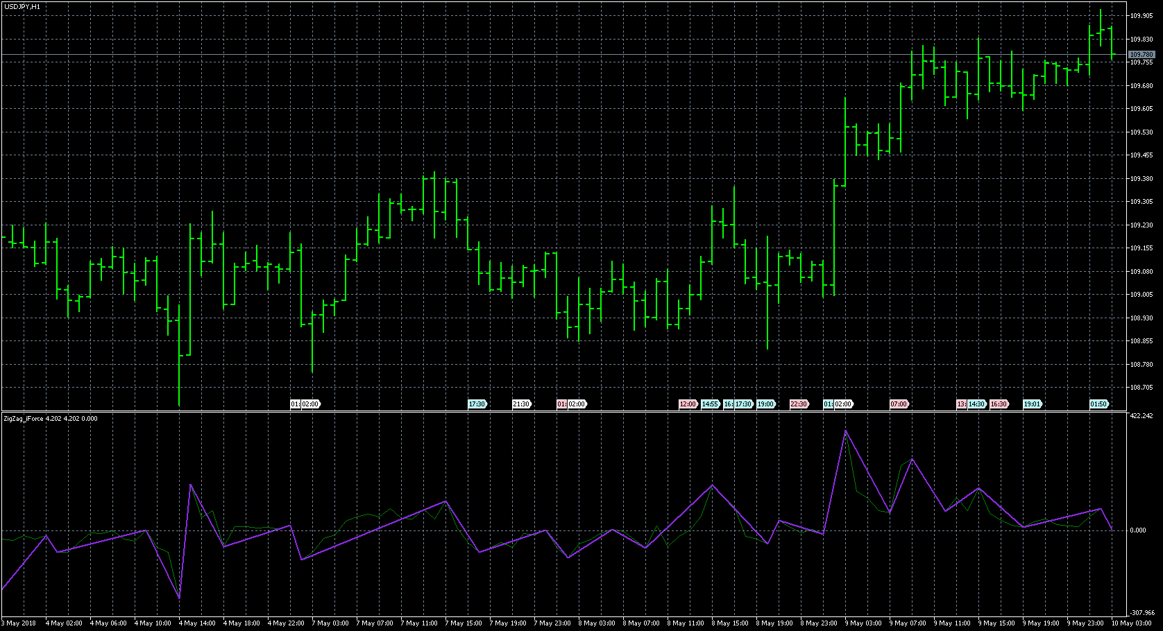Click the 422.242 indicator scale maximum
This screenshot has height=631, width=1163.
point(1142,416)
